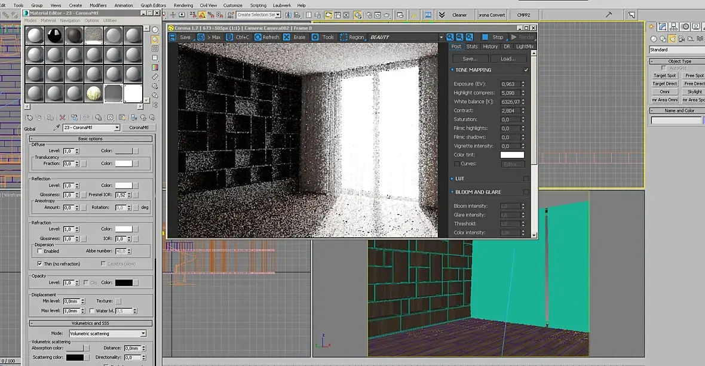Collapse the Tone Mapping section
Screen dimensions: 705x366
click(452, 70)
